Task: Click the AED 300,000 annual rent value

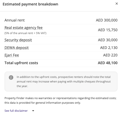Action: [107, 20]
